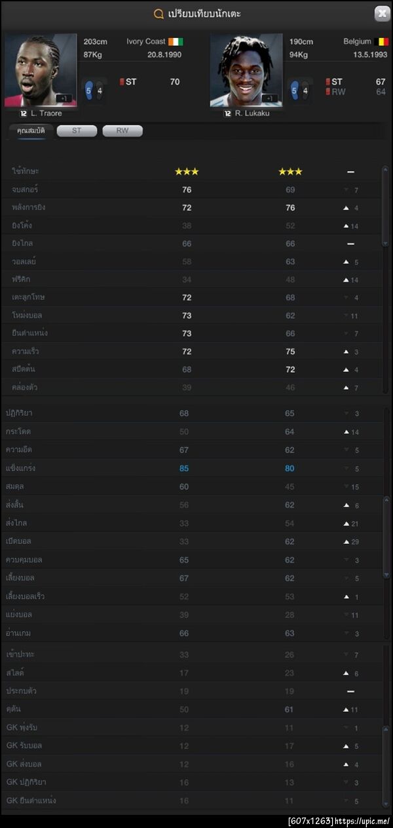The image size is (393, 828).
Task: Select L. Traore's ST position entry
Action: [128, 82]
